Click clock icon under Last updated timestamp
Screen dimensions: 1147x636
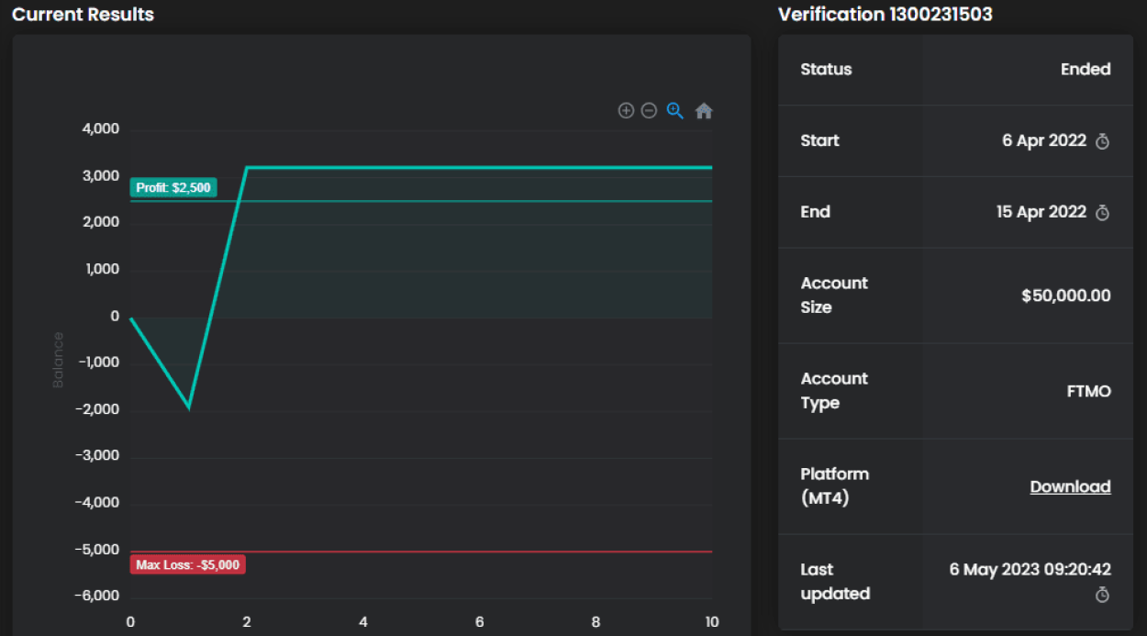click(x=1103, y=596)
